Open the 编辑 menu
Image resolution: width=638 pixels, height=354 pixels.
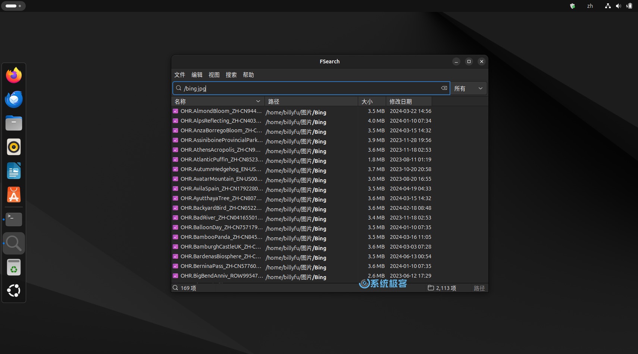(197, 75)
